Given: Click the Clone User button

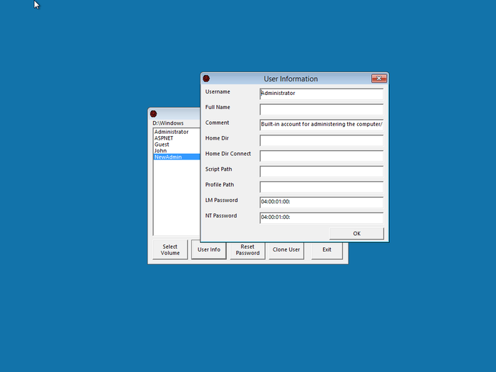Looking at the screenshot, I should (x=286, y=249).
